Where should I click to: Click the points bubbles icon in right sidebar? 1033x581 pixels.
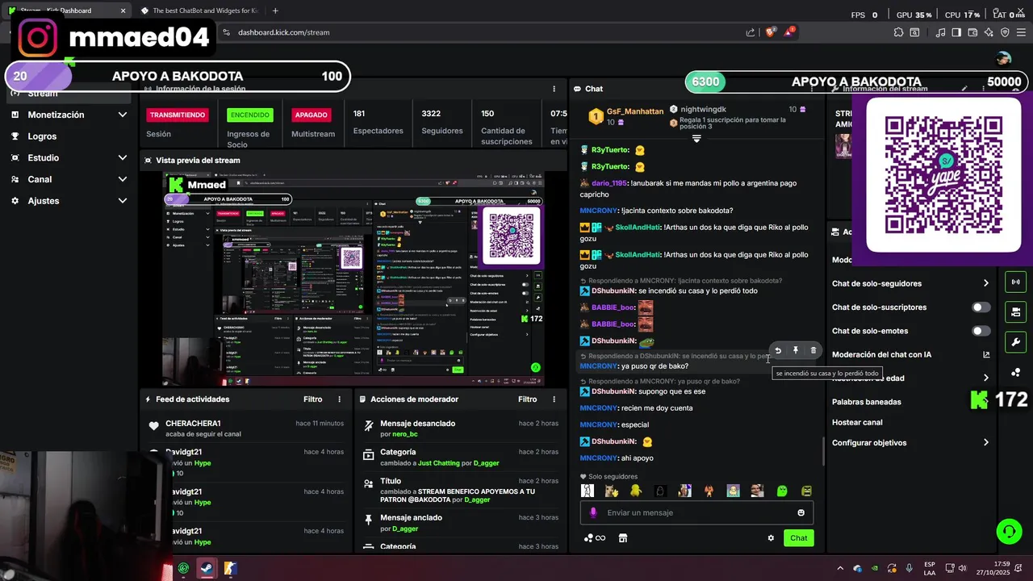(x=1015, y=372)
